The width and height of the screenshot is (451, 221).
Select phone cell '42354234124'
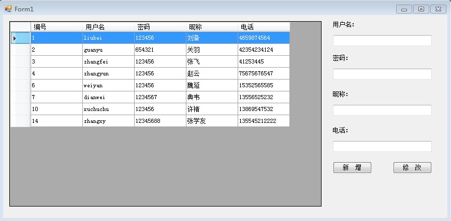coord(264,50)
